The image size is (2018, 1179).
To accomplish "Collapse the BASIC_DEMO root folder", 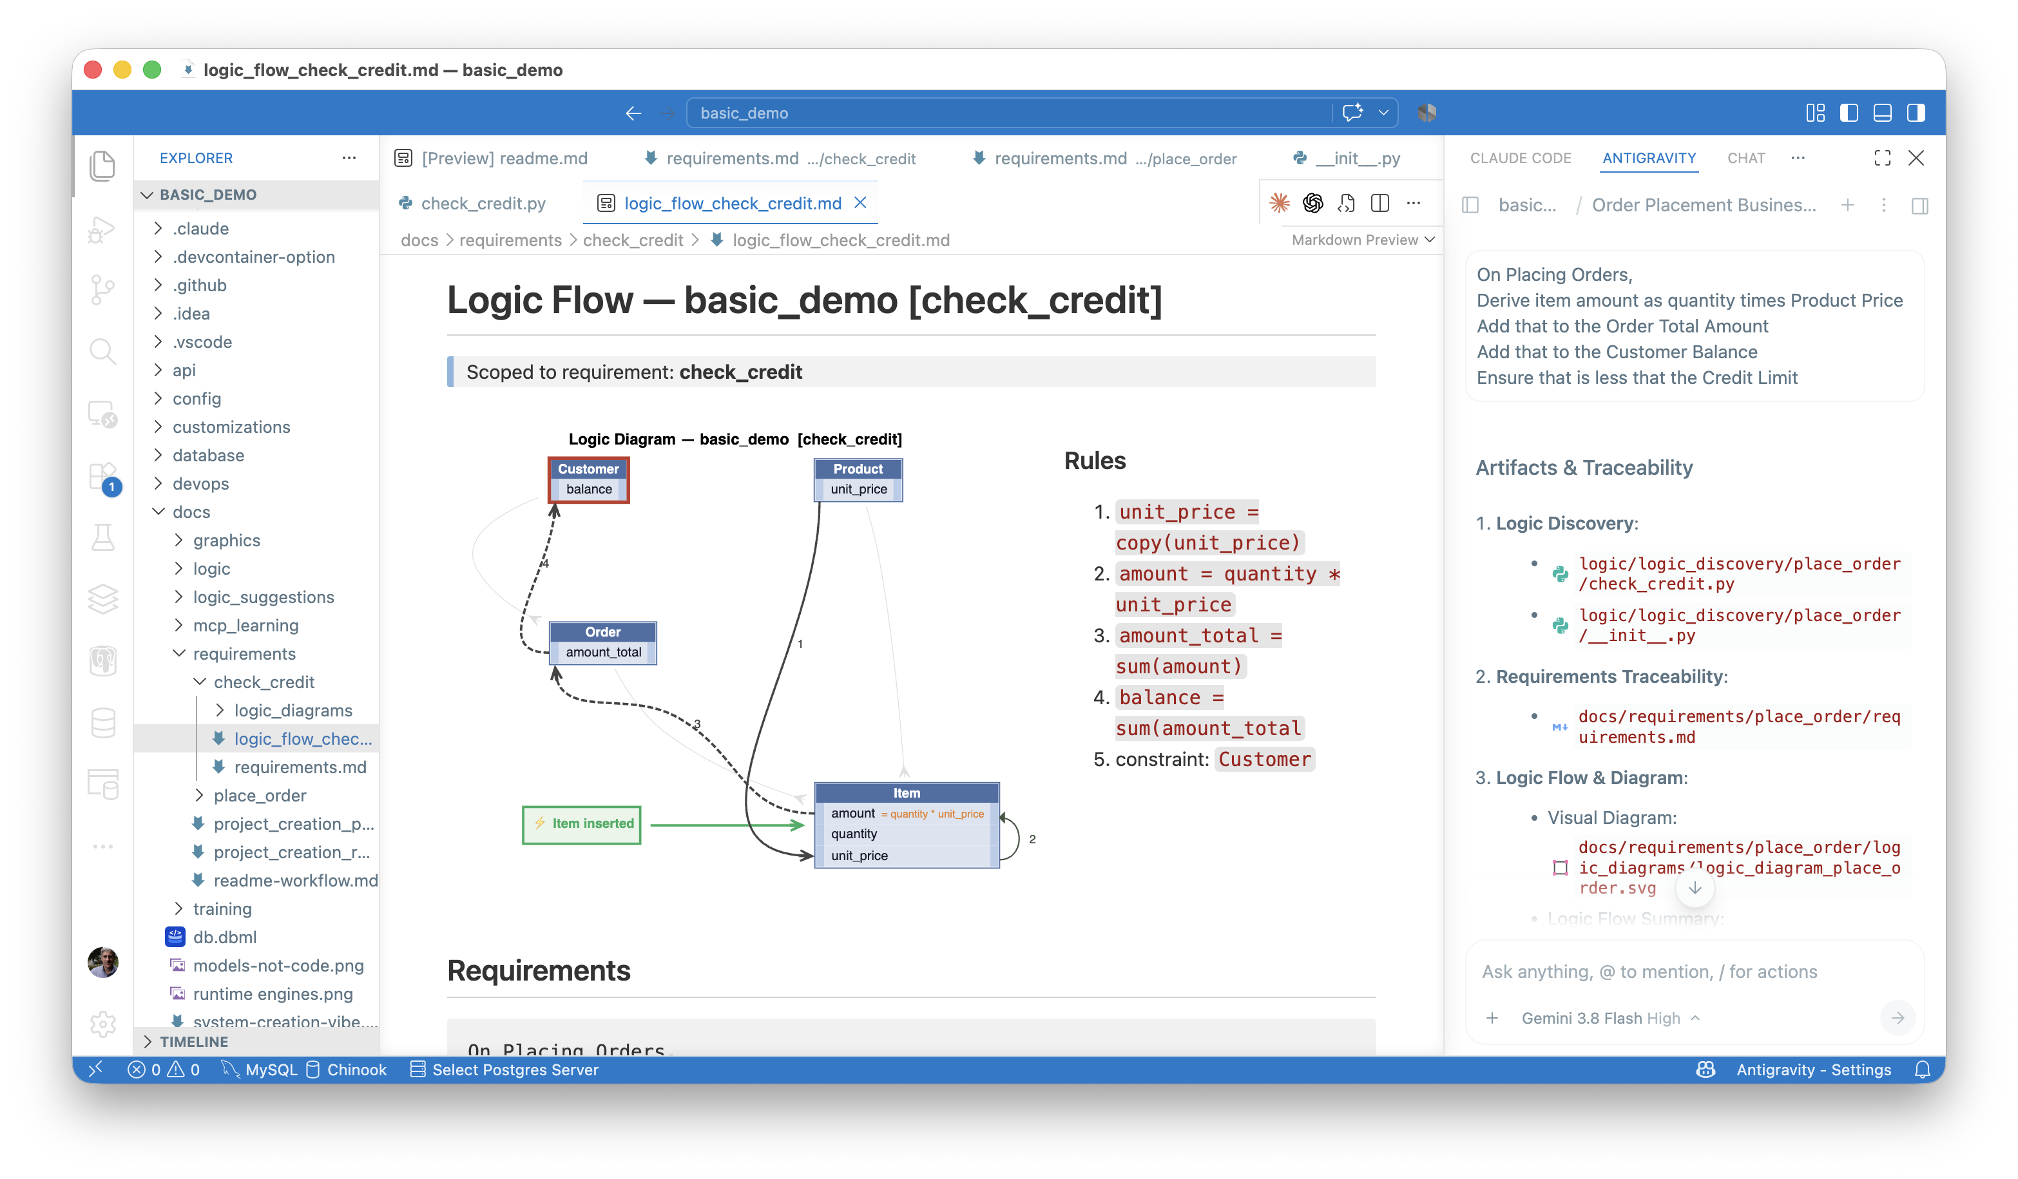I will (x=256, y=195).
